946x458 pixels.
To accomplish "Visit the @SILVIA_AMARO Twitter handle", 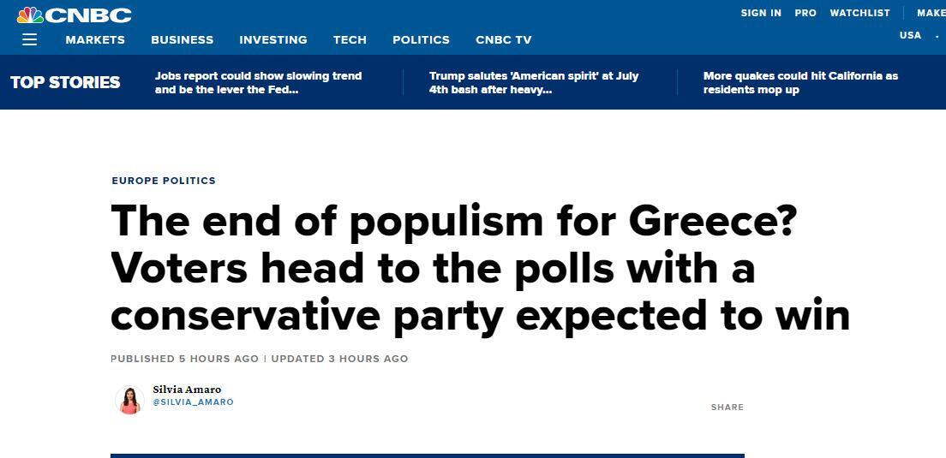I will [x=193, y=402].
